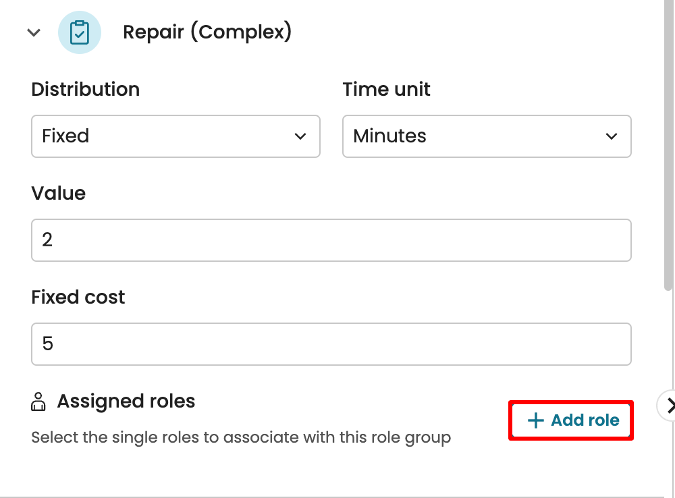Click the role group description text
Image resolution: width=675 pixels, height=498 pixels.
241,438
